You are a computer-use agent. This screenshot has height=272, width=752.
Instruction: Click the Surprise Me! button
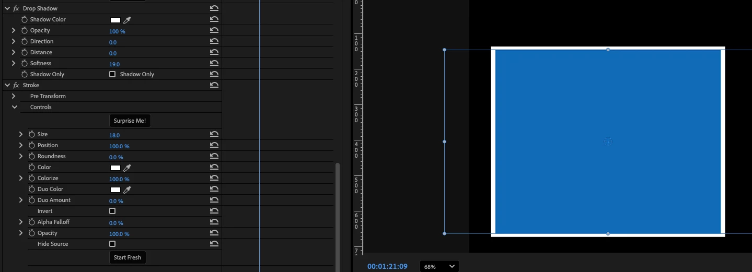point(130,121)
